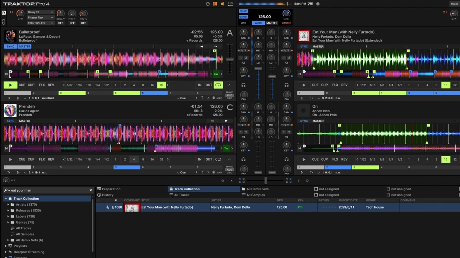This screenshot has height=258, width=460.
Task: Expand the Releases (1535) folder
Action: coord(8,210)
